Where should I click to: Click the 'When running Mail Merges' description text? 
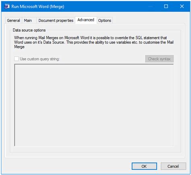94,42
